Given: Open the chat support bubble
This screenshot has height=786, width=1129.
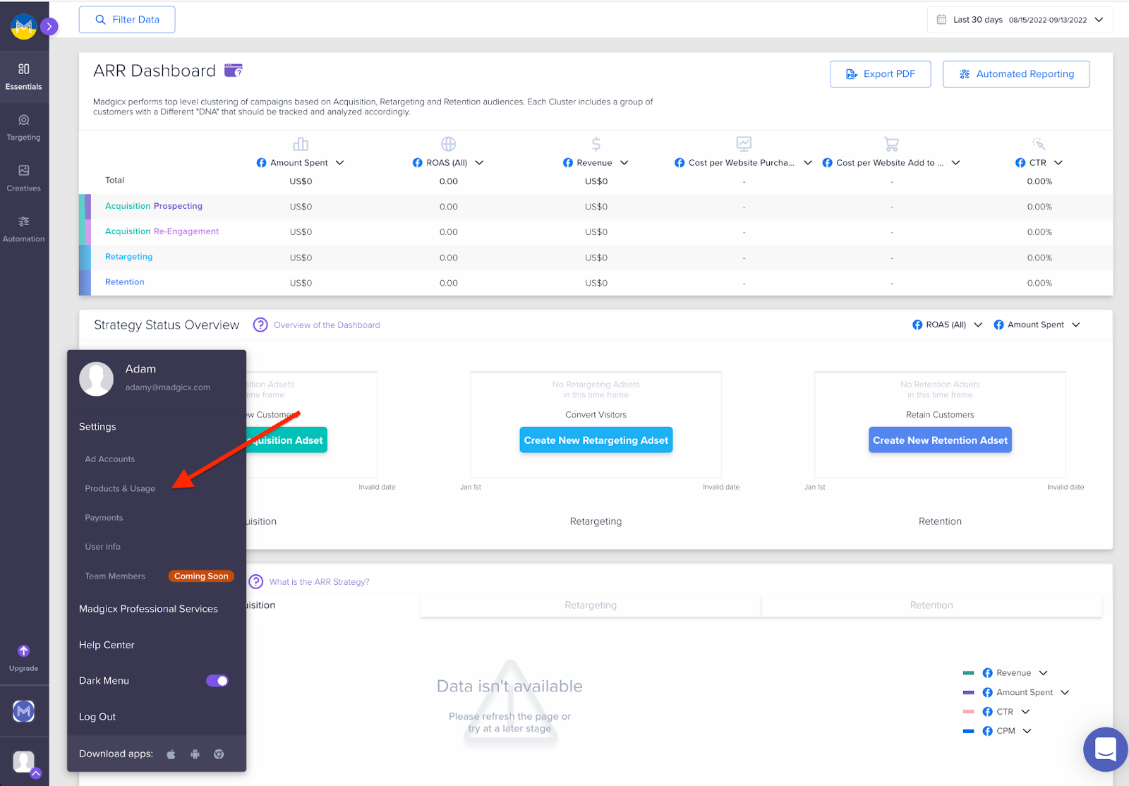Looking at the screenshot, I should [x=1106, y=749].
